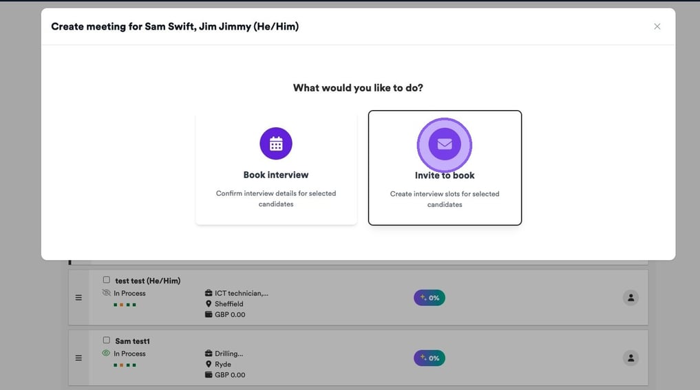700x390 pixels.
Task: Click briefcase icon beside ICT technician
Action: 209,293
